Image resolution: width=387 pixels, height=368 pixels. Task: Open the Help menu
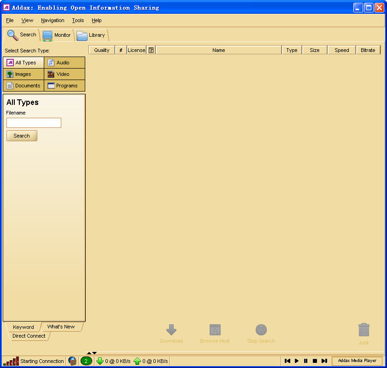click(96, 20)
